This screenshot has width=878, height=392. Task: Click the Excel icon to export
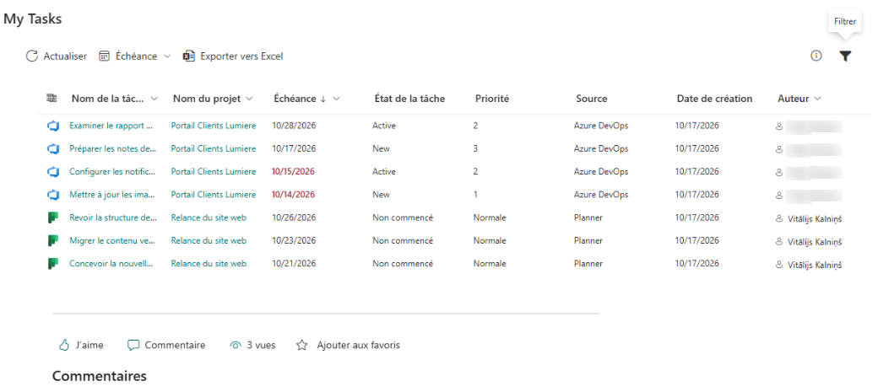[x=189, y=56]
